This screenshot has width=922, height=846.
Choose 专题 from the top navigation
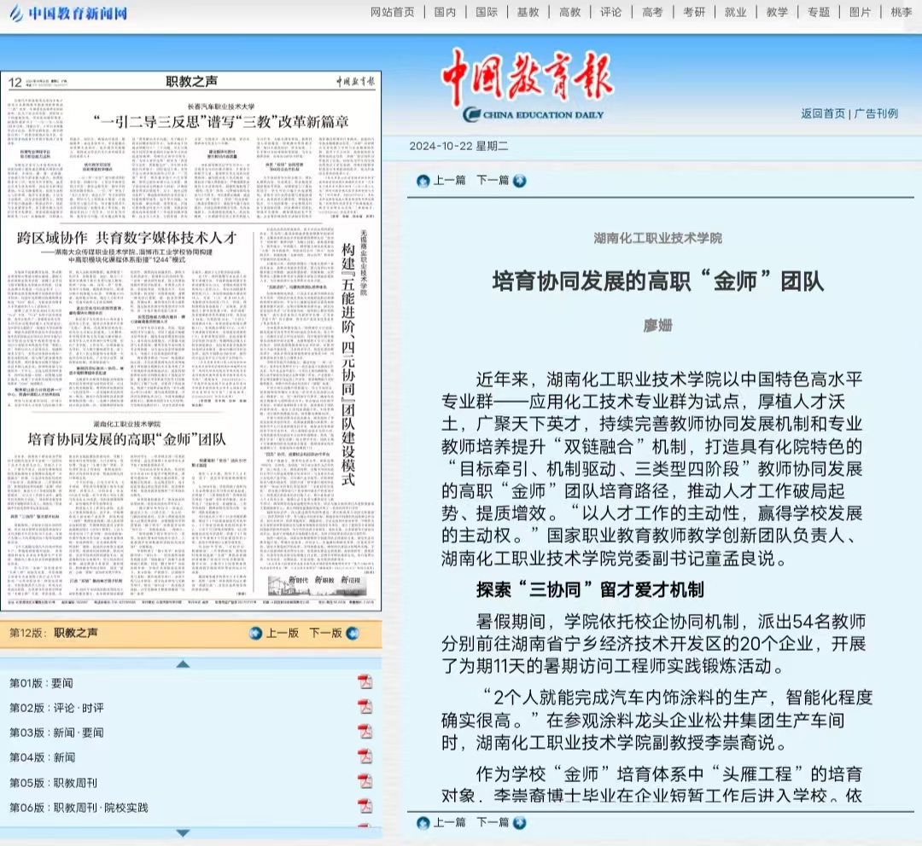(x=819, y=12)
